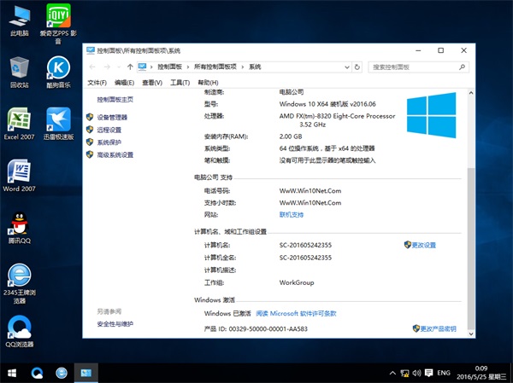The width and height of the screenshot is (513, 383).
Task: Open the 联机支持 website link
Action: click(292, 215)
